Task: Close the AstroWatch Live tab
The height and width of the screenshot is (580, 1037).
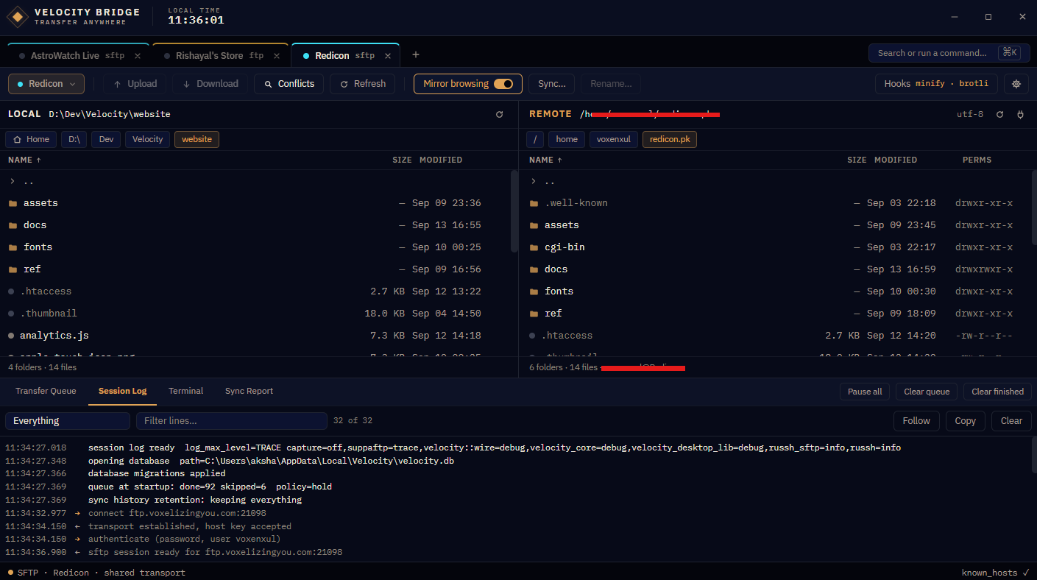Action: click(138, 56)
